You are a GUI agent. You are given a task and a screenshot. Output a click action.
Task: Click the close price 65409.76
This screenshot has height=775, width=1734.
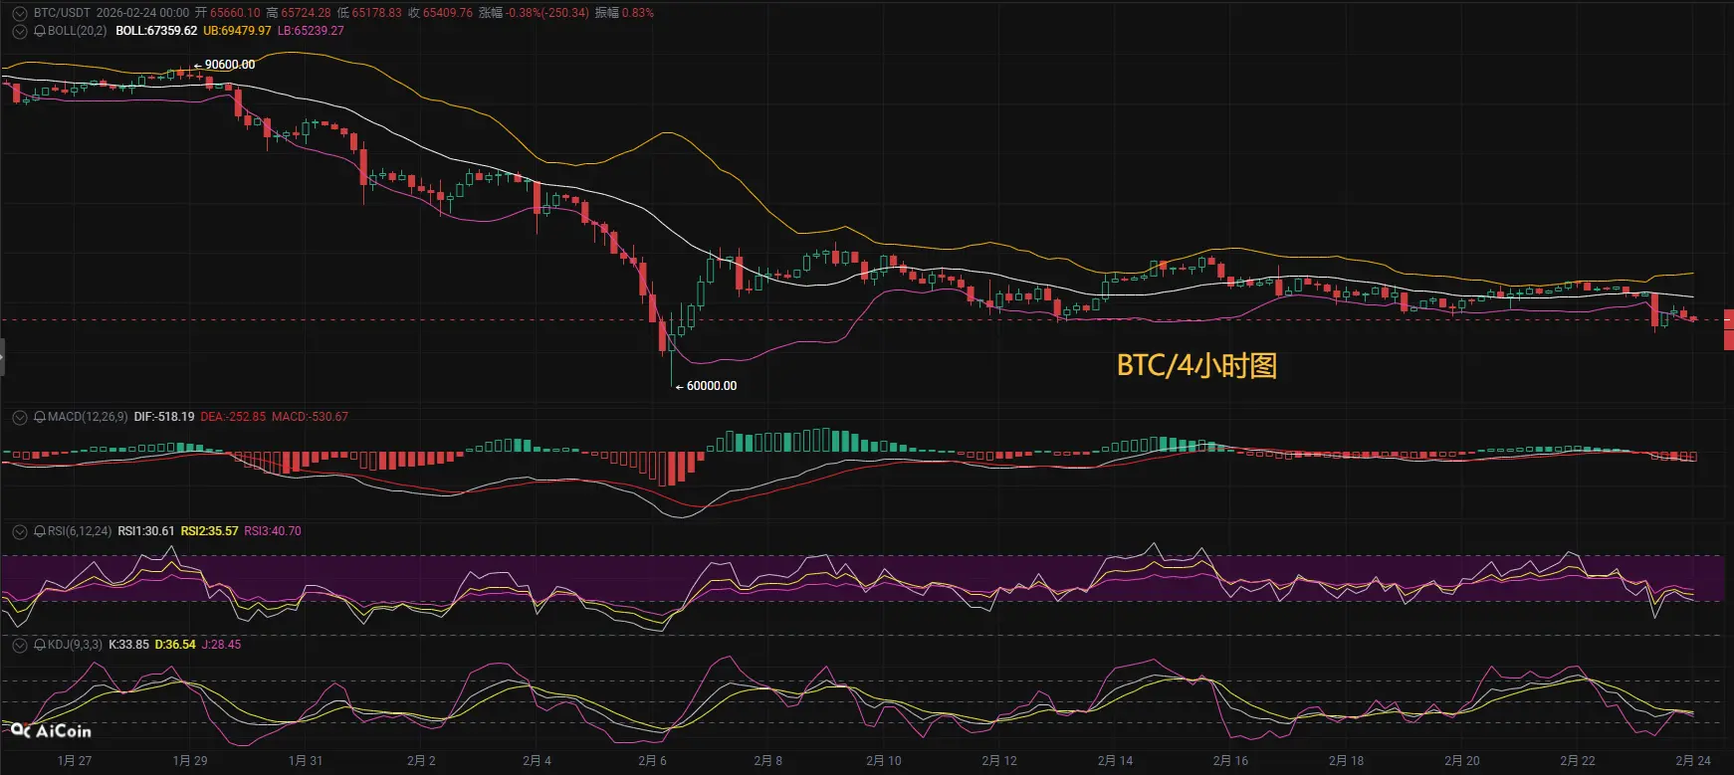click(448, 13)
